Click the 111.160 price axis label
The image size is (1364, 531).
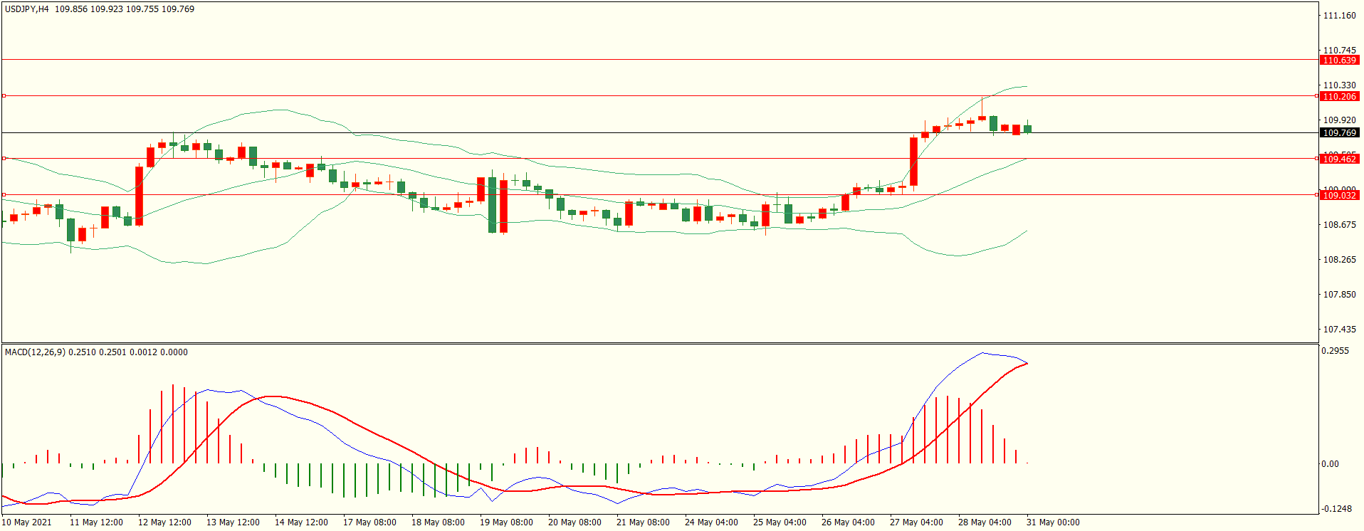(x=1339, y=16)
